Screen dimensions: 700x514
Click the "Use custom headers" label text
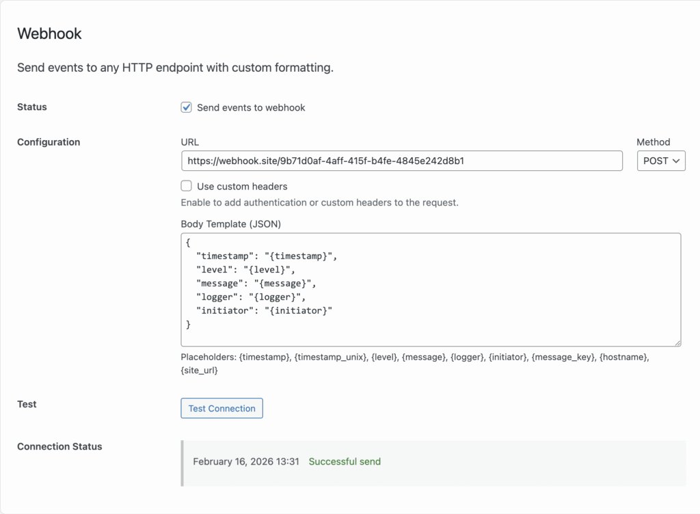242,186
